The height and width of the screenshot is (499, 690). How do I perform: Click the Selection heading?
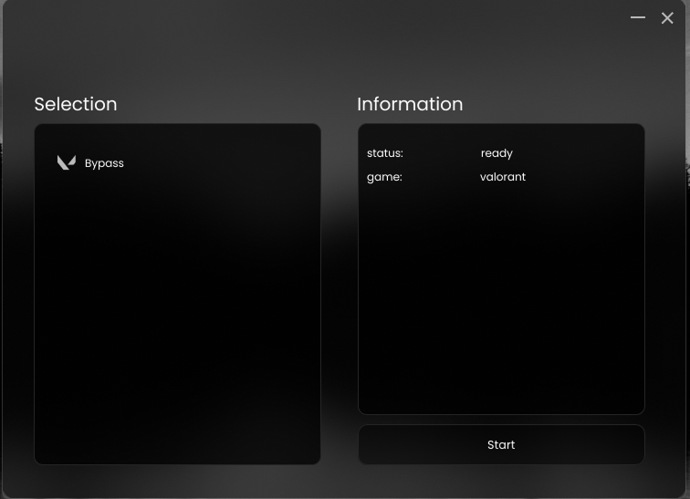76,104
